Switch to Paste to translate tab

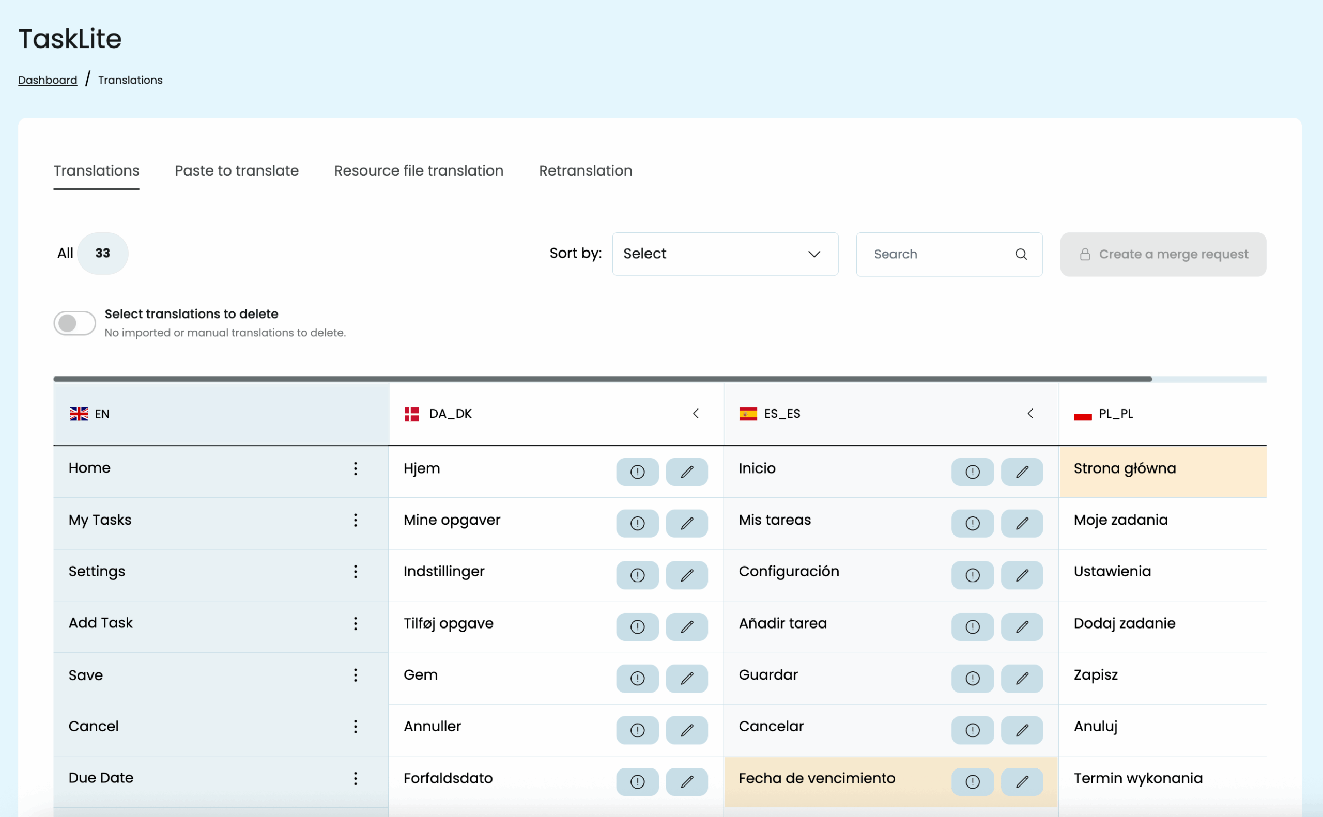[236, 171]
